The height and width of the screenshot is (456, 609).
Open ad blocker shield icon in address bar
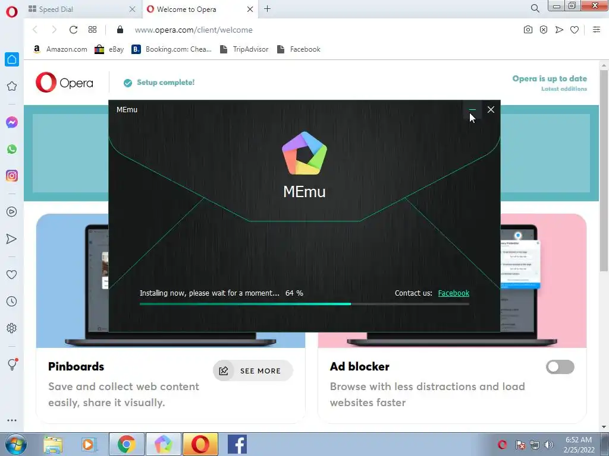coord(544,30)
